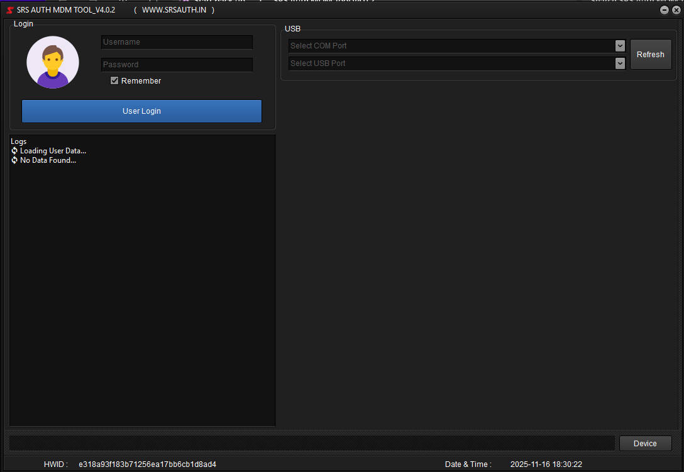Click the HWID value in status bar
The width and height of the screenshot is (684, 472).
(147, 464)
